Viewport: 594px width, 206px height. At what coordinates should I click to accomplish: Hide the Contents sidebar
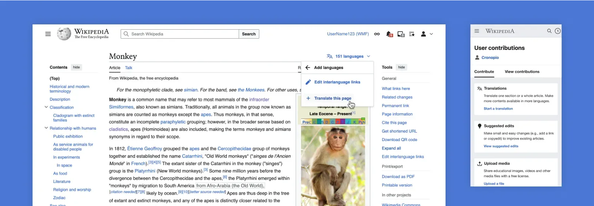pos(77,67)
